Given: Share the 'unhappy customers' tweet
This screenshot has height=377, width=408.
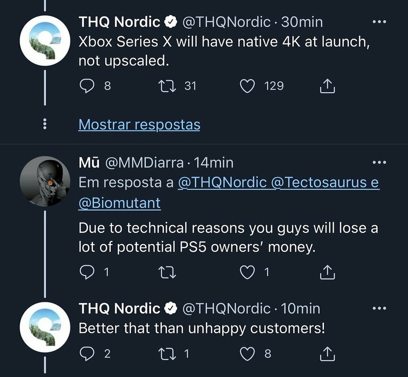Looking at the screenshot, I should point(327,353).
